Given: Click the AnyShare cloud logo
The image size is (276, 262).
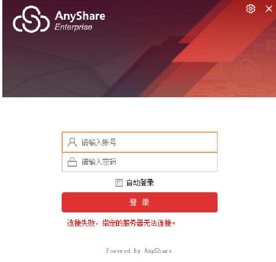Looking at the screenshot, I should click(x=31, y=19).
